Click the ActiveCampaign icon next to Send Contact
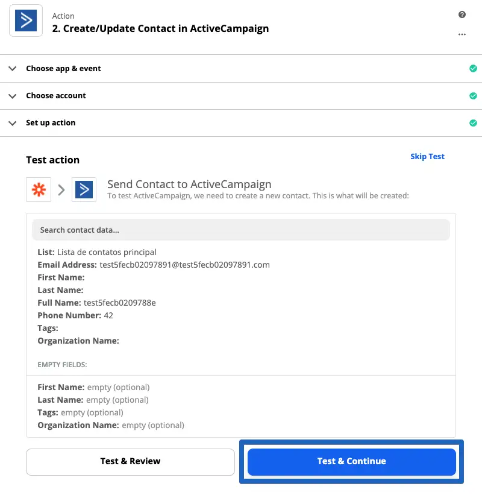The height and width of the screenshot is (501, 482). tap(84, 190)
